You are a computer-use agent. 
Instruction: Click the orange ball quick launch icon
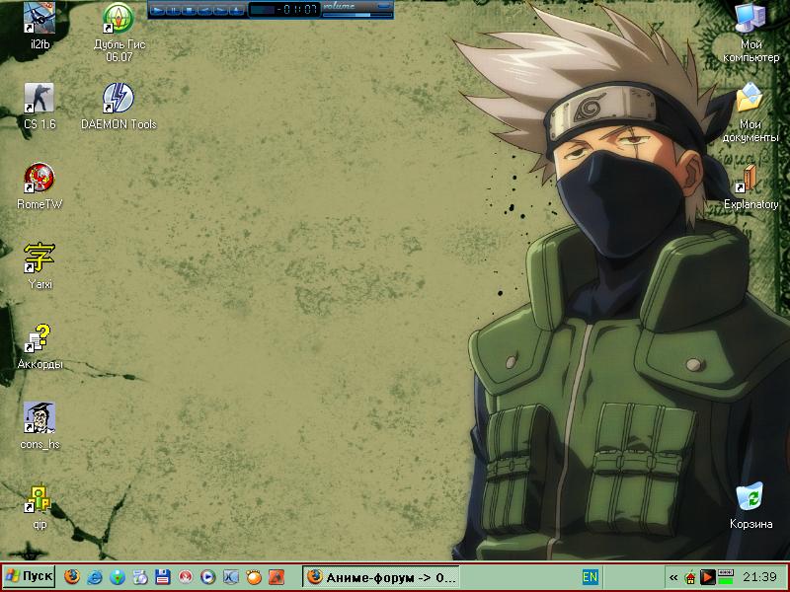click(x=254, y=576)
